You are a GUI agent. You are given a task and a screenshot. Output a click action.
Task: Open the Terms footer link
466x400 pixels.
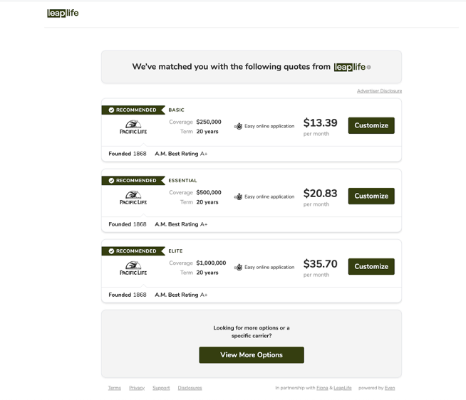[x=115, y=388]
